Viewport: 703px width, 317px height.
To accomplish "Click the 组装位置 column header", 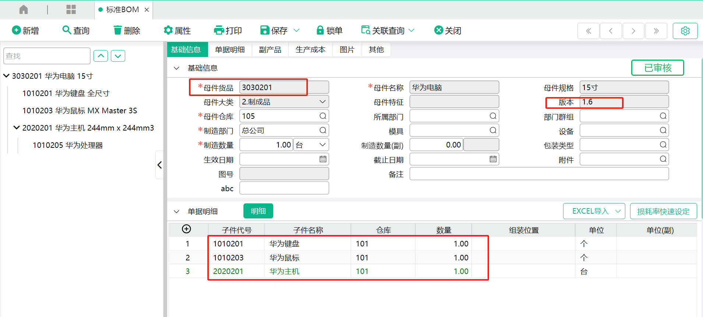I will click(x=523, y=230).
